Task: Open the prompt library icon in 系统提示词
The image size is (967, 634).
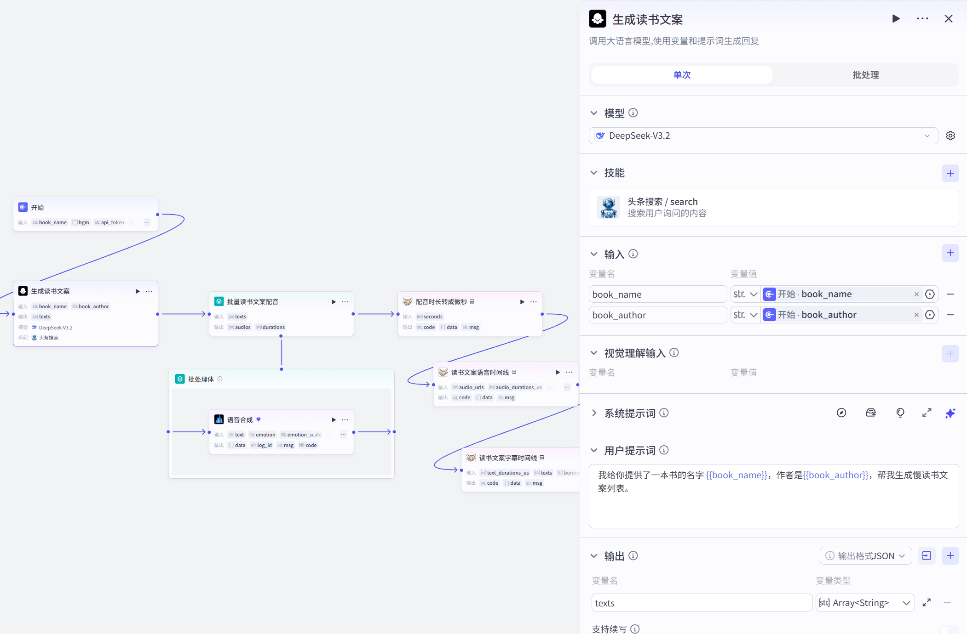Action: (871, 413)
